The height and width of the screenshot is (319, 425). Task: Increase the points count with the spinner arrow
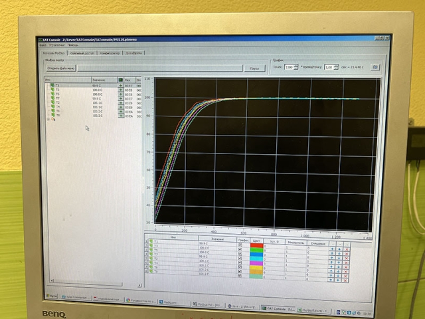[297, 66]
